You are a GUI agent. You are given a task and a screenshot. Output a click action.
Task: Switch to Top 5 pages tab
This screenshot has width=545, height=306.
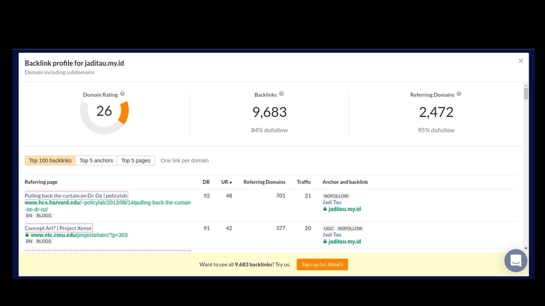(136, 160)
